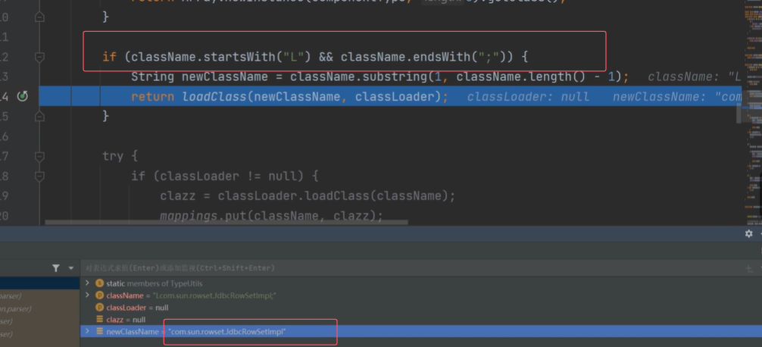Expand static members of TypeUtils
This screenshot has width=762, height=347.
tap(88, 283)
